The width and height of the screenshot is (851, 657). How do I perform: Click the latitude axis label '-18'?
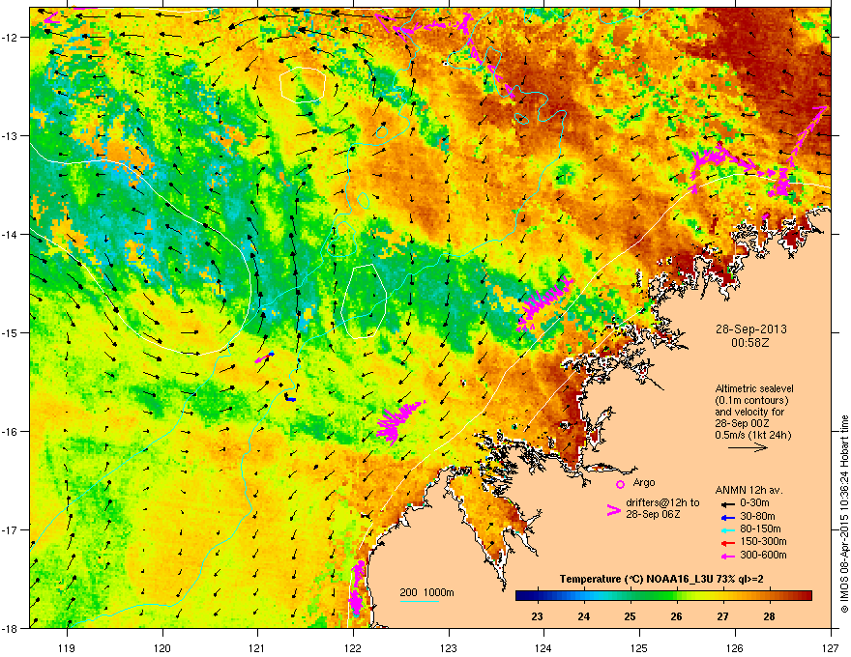(10, 628)
